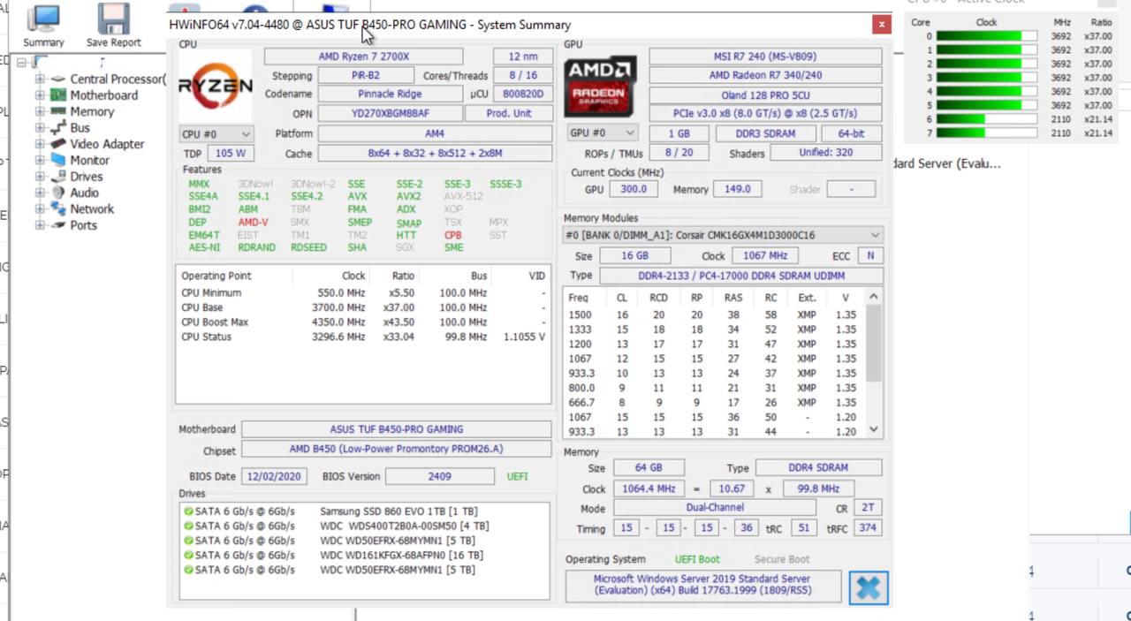Expand the Video Adapter tree node
This screenshot has height=621, width=1131.
40,144
